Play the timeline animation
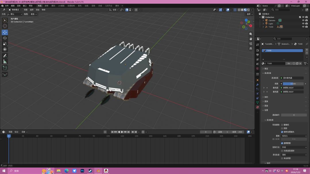This screenshot has height=174, width=310. [x=122, y=132]
